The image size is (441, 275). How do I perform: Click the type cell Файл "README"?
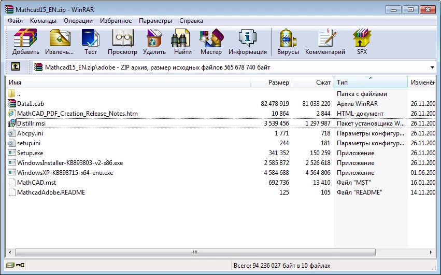[x=360, y=192]
